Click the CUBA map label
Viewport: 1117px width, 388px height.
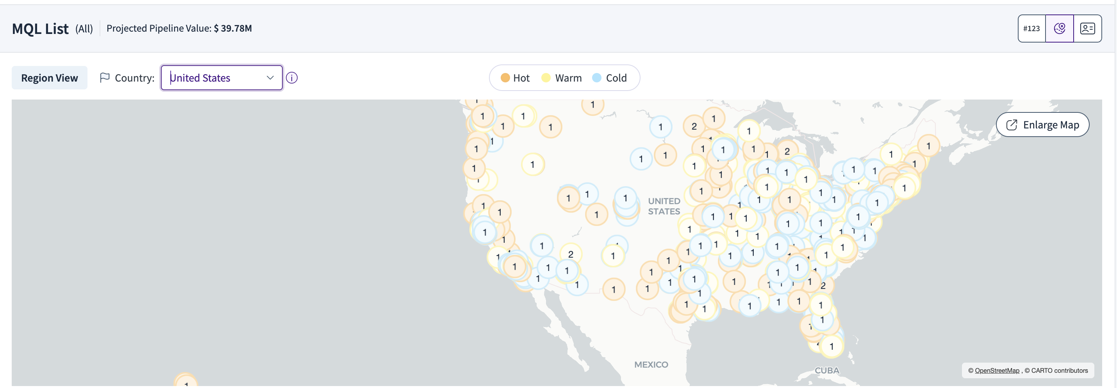click(827, 371)
